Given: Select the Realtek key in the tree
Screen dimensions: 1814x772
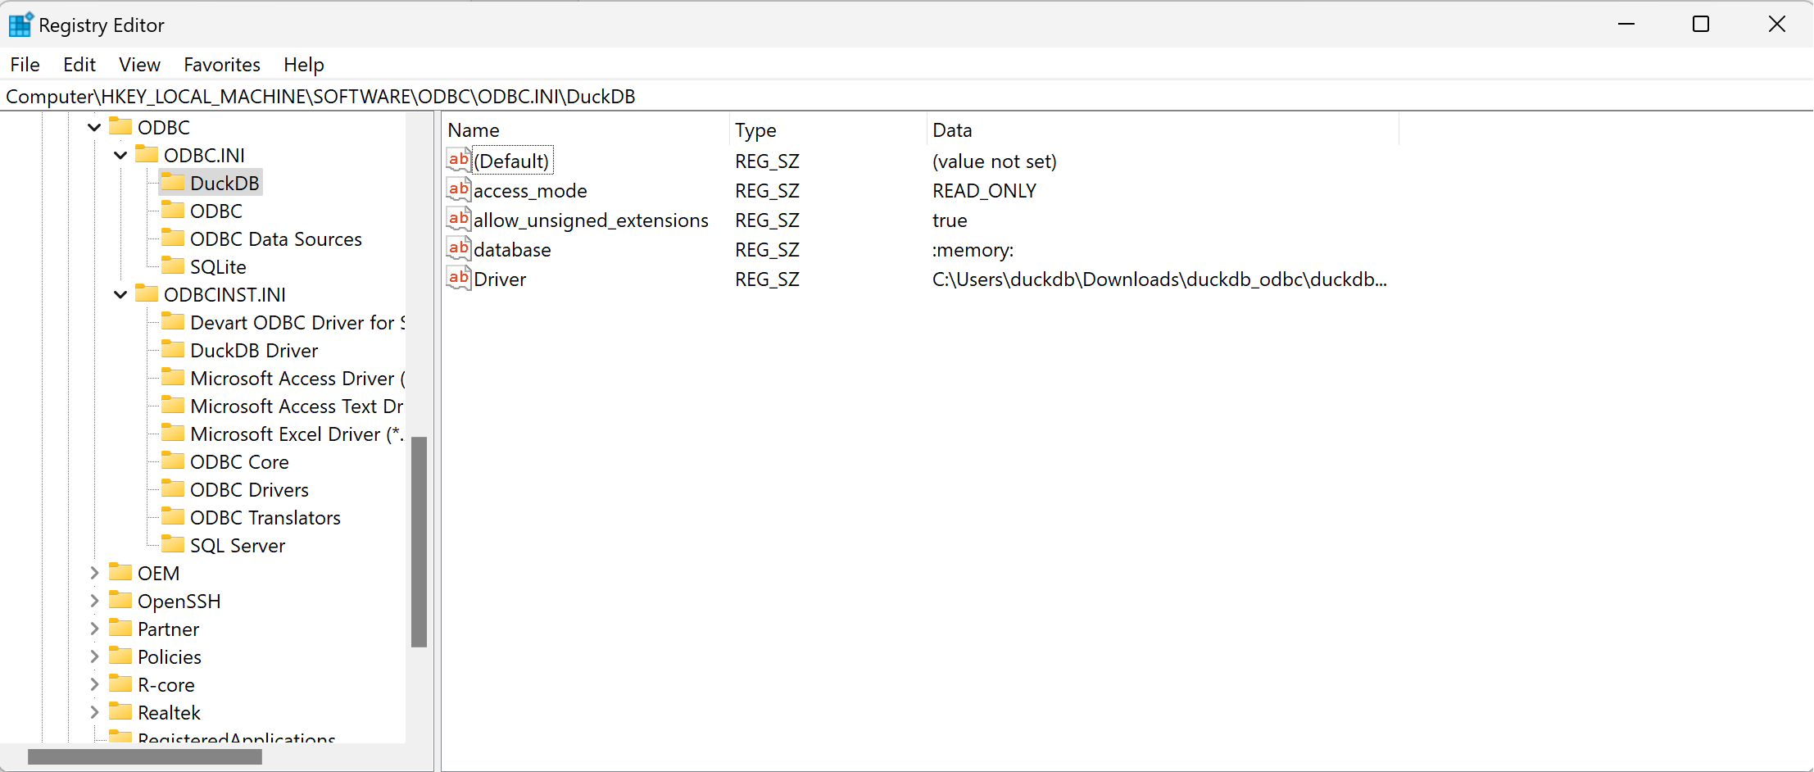Looking at the screenshot, I should 171,711.
